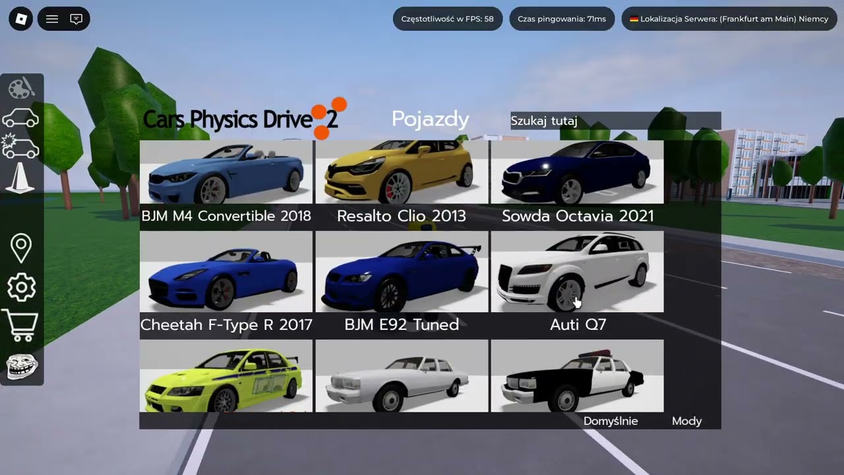Click the 'Częstotliwość w FPS: 58' indicator
Screen dimensions: 844x475
[448, 19]
